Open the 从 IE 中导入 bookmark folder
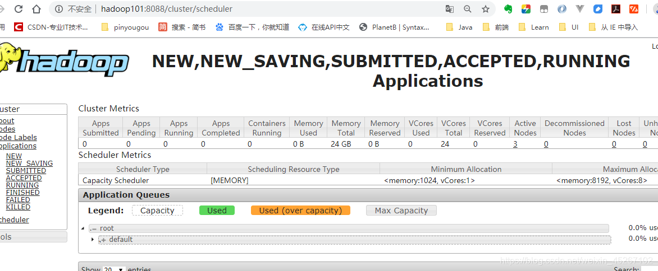 click(613, 27)
